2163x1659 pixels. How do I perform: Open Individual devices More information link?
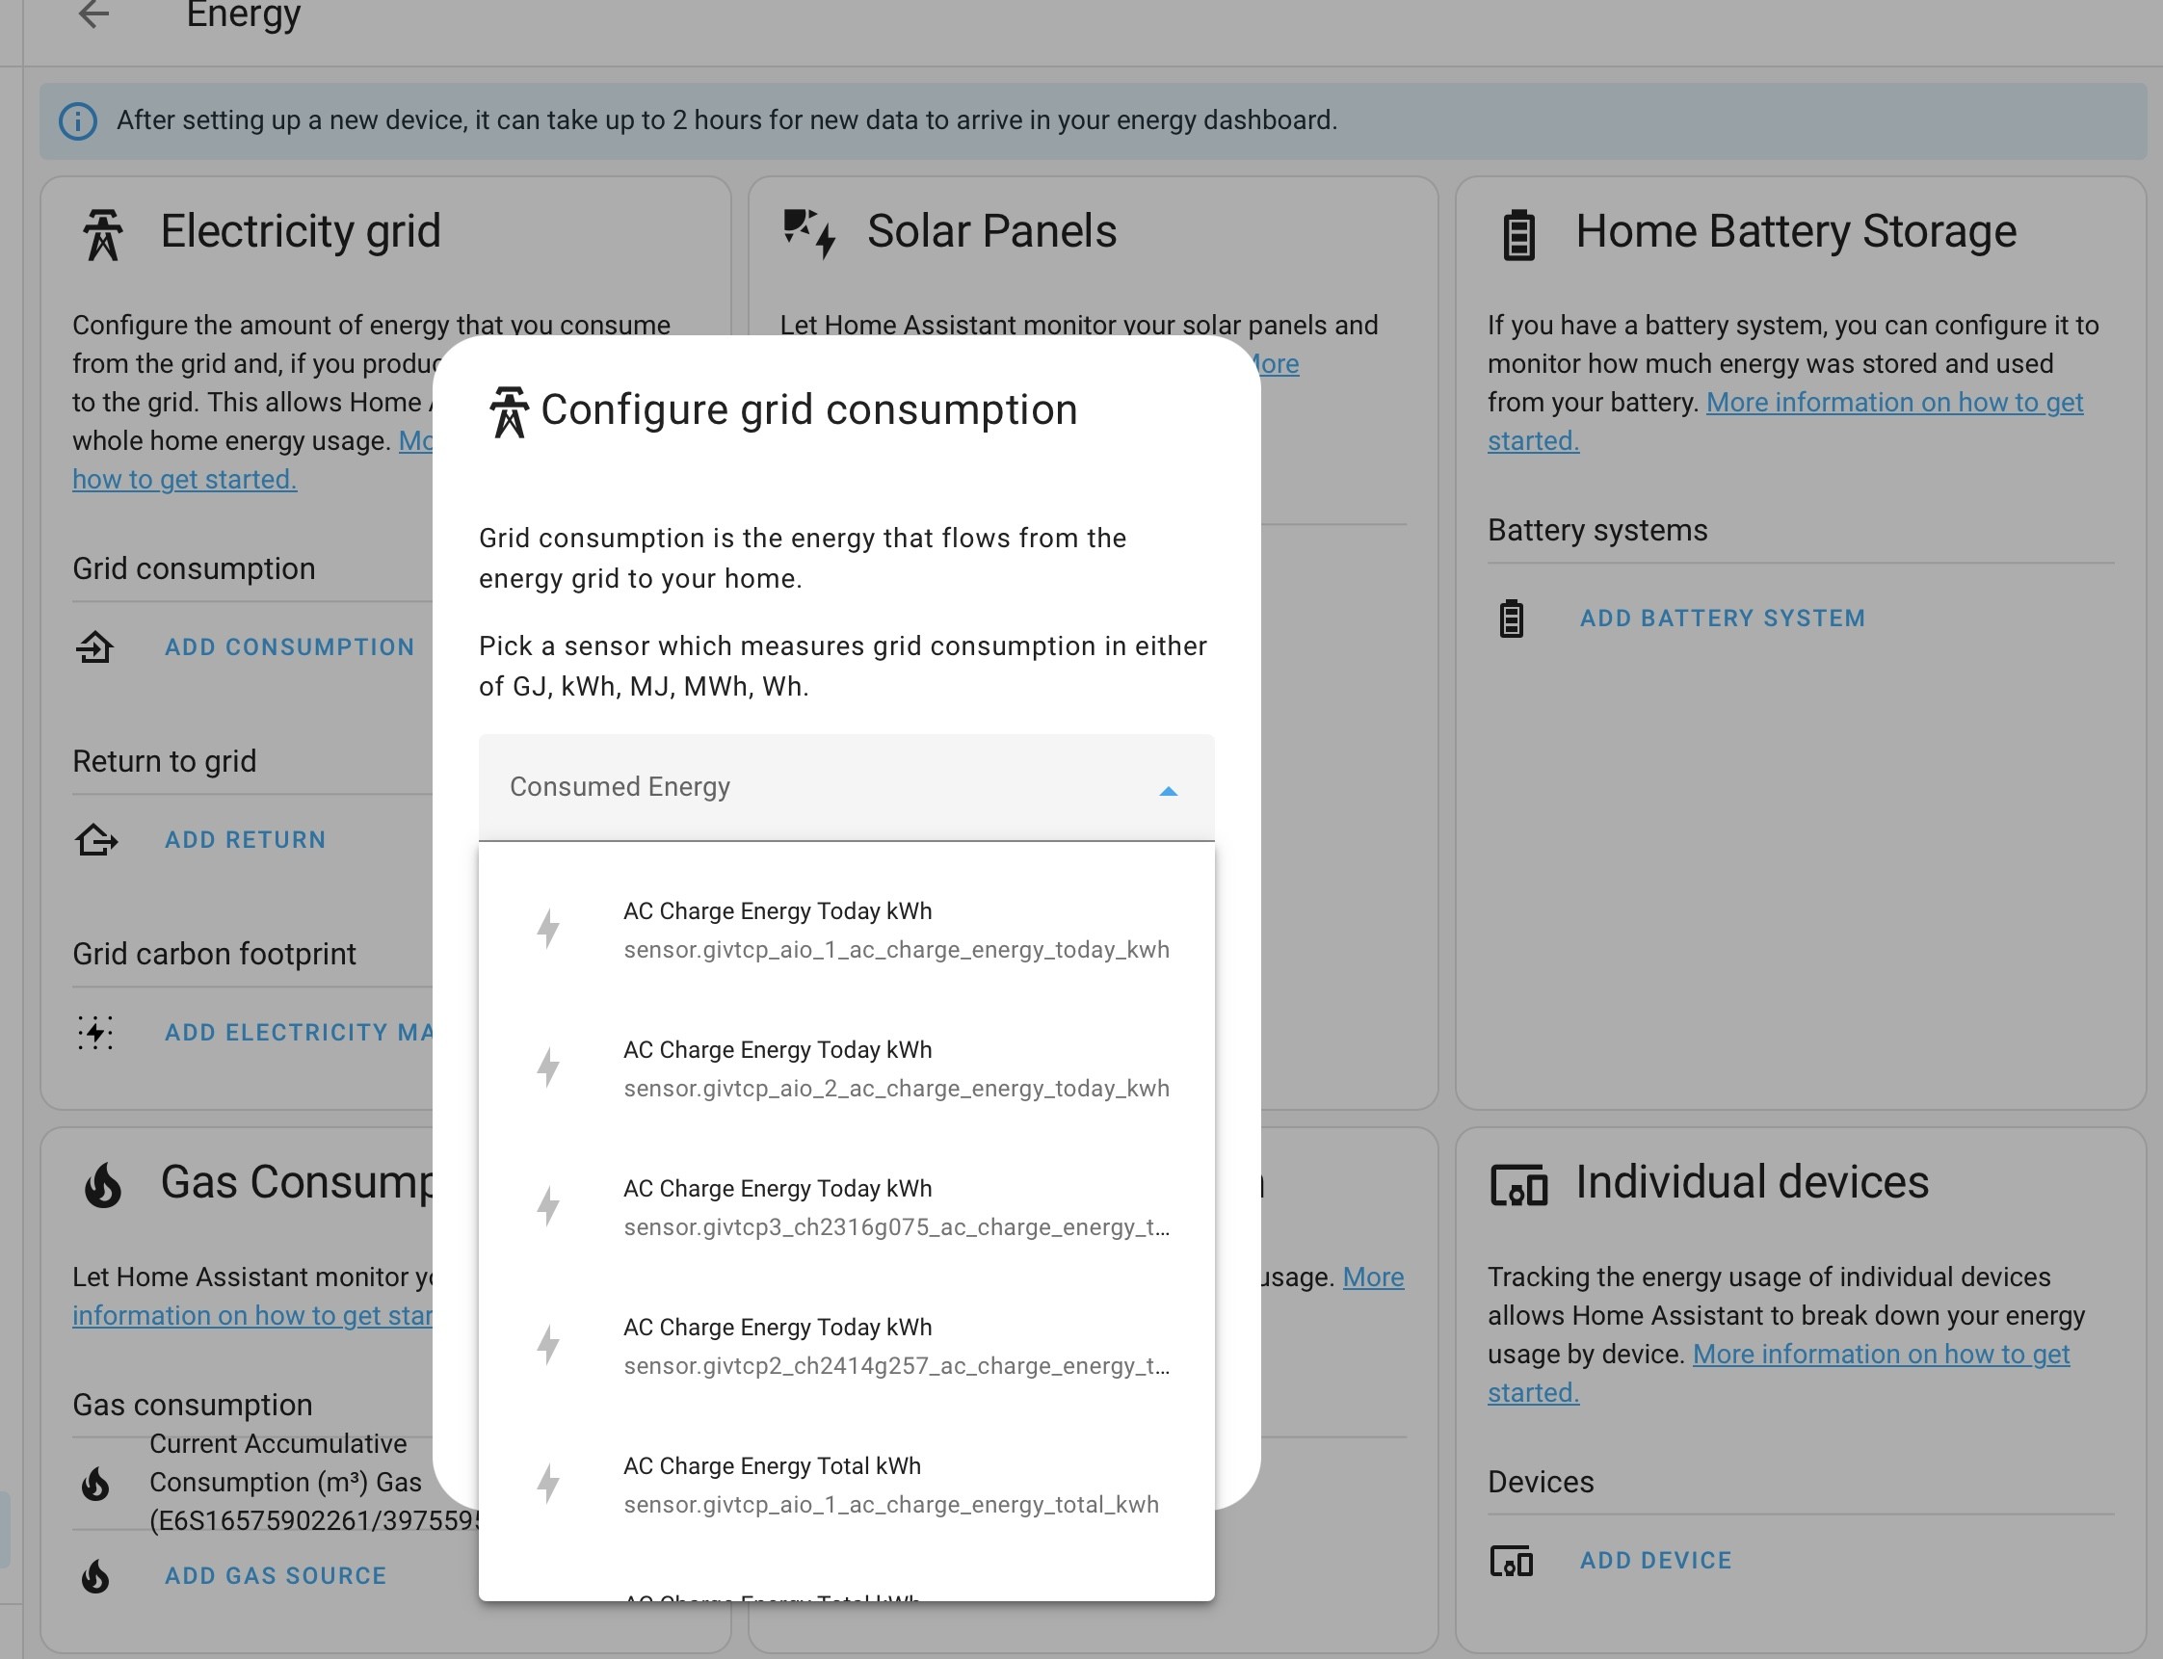coord(1881,1355)
